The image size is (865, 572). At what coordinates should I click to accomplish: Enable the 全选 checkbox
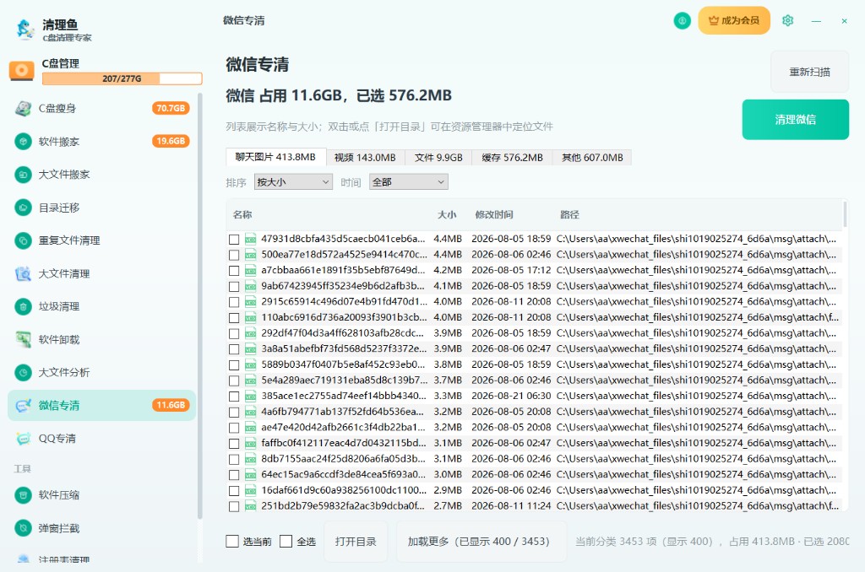pyautogui.click(x=286, y=542)
